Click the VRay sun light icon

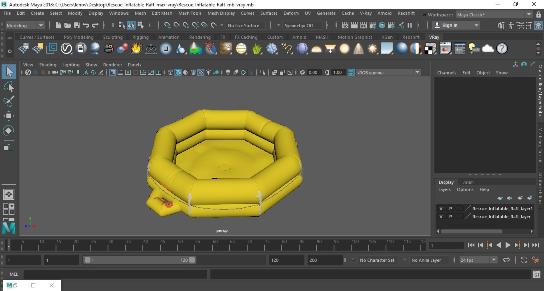tap(373, 49)
